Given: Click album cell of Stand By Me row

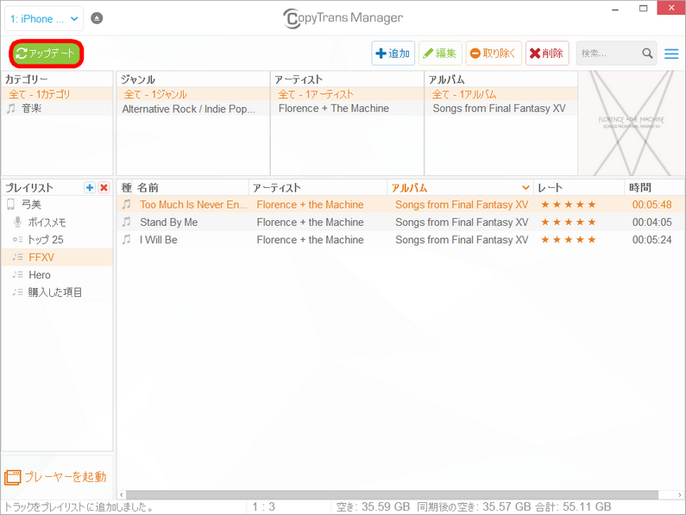Looking at the screenshot, I should (462, 223).
